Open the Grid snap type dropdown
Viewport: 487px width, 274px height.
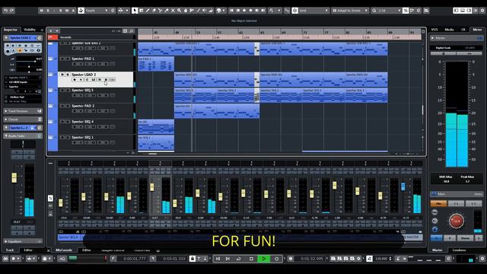(x=314, y=11)
